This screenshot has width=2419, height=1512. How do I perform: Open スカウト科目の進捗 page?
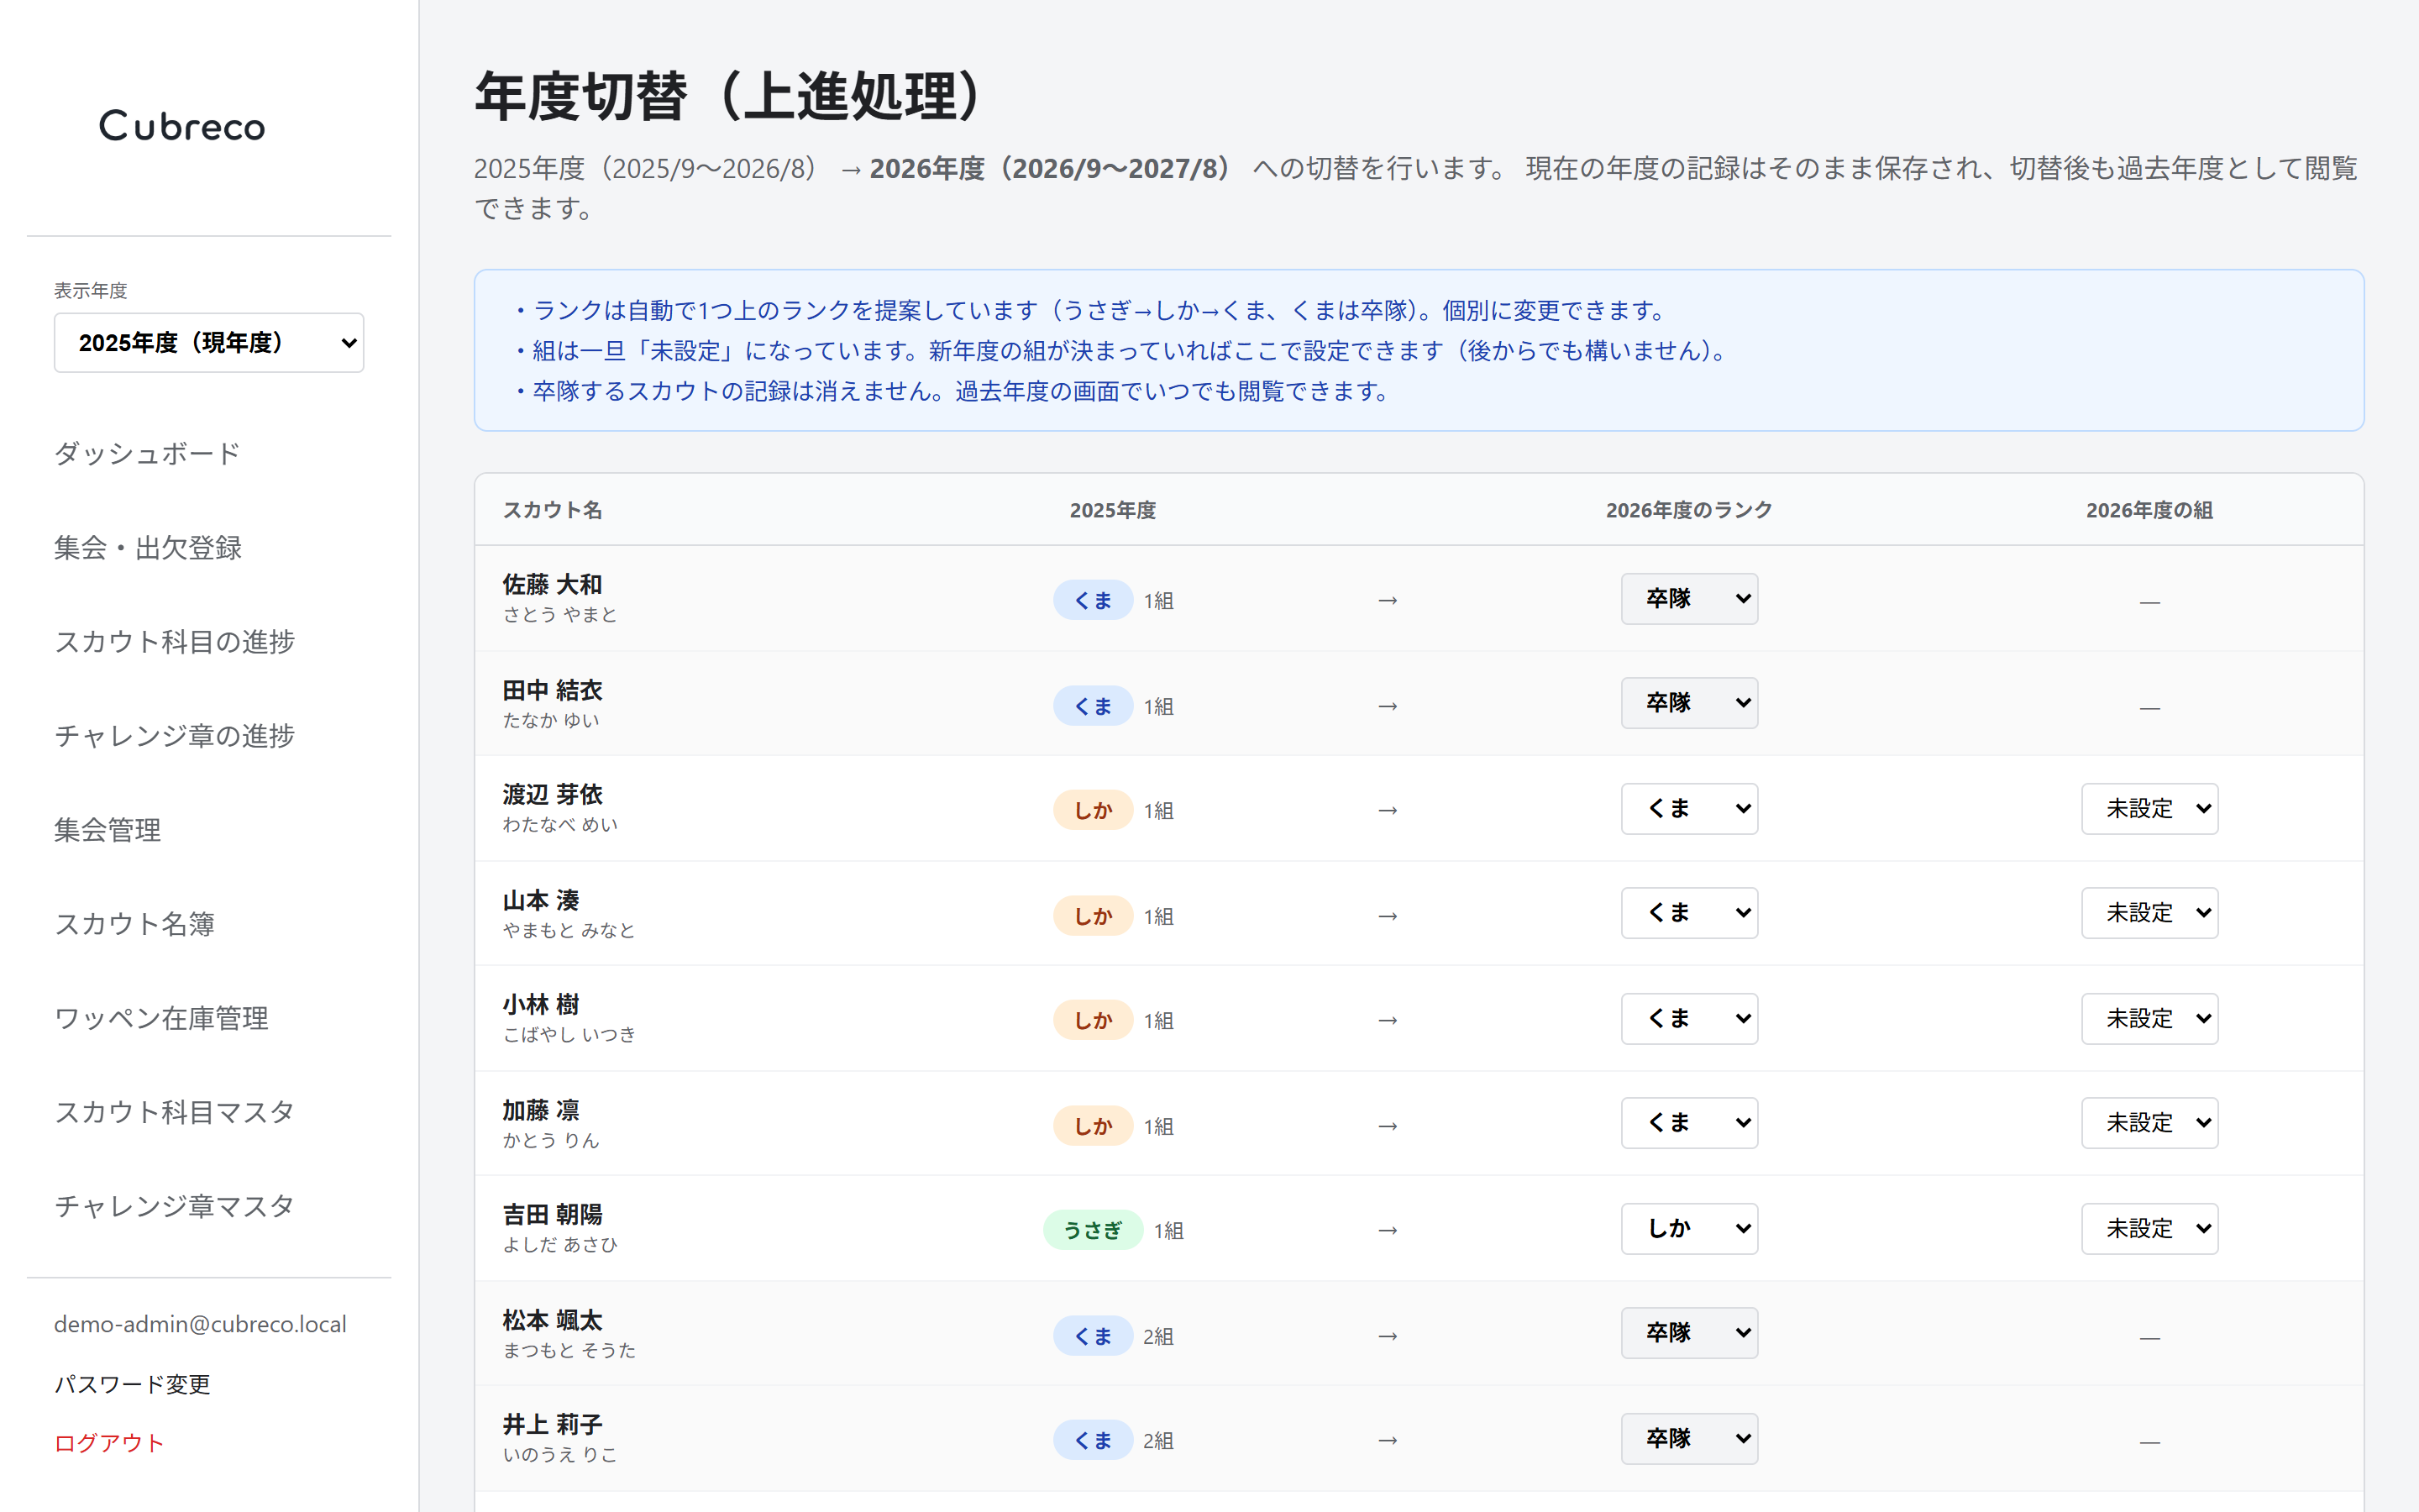click(174, 642)
